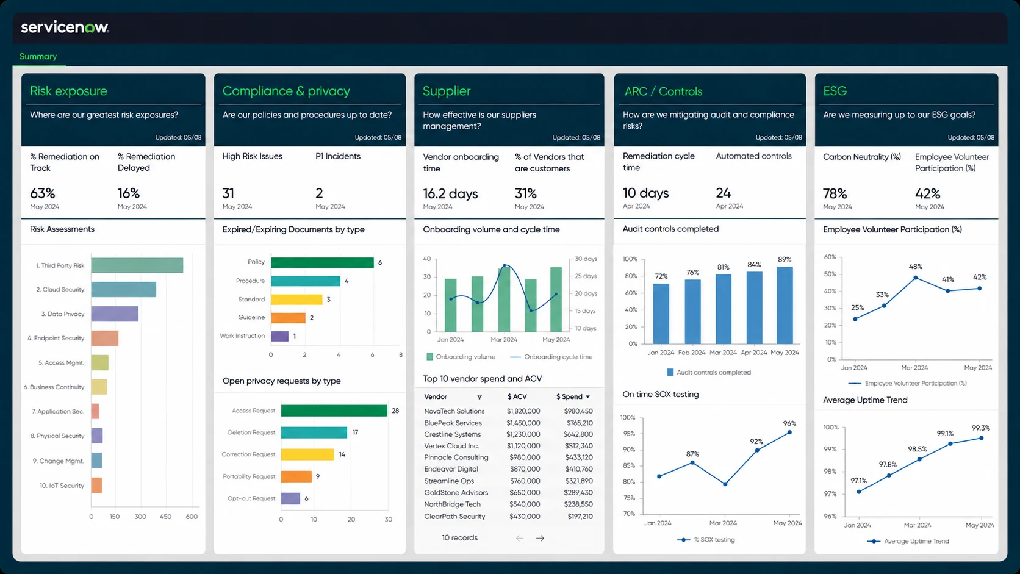Image resolution: width=1020 pixels, height=574 pixels.
Task: Open the Summary tab
Action: tap(38, 56)
